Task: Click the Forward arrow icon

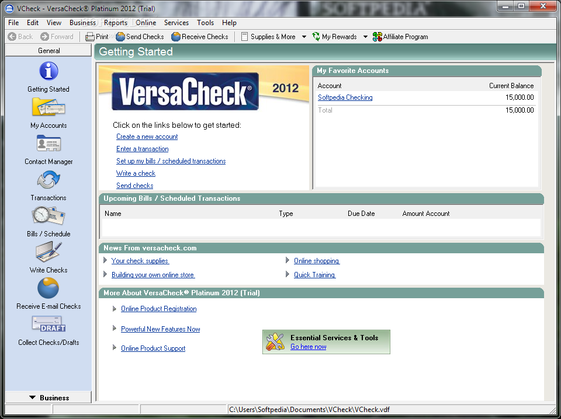Action: coord(45,36)
